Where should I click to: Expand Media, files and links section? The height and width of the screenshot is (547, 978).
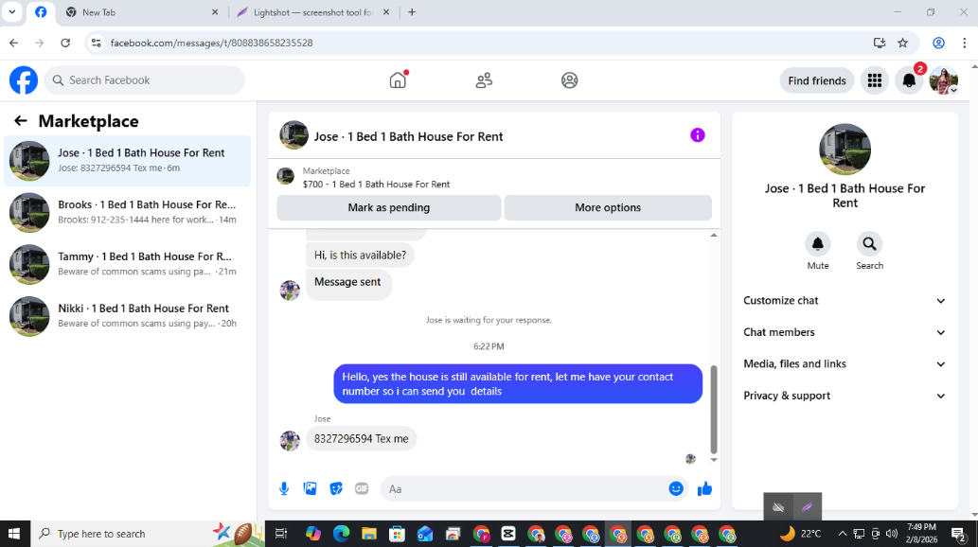845,364
